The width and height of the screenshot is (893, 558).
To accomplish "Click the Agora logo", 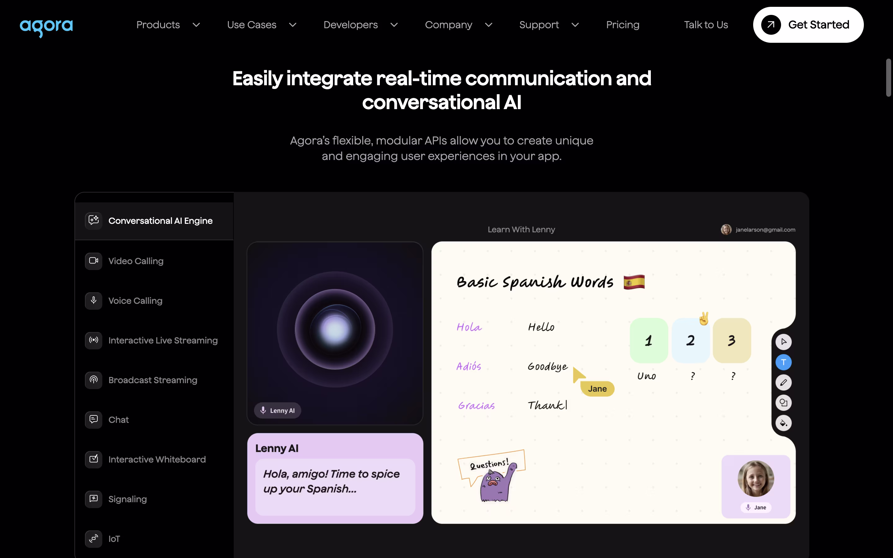I will (46, 27).
